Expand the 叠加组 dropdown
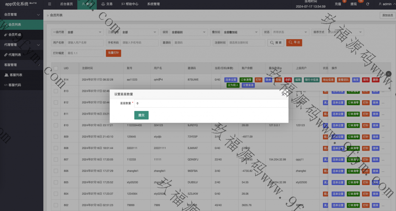This screenshot has height=211, width=396. (241, 32)
